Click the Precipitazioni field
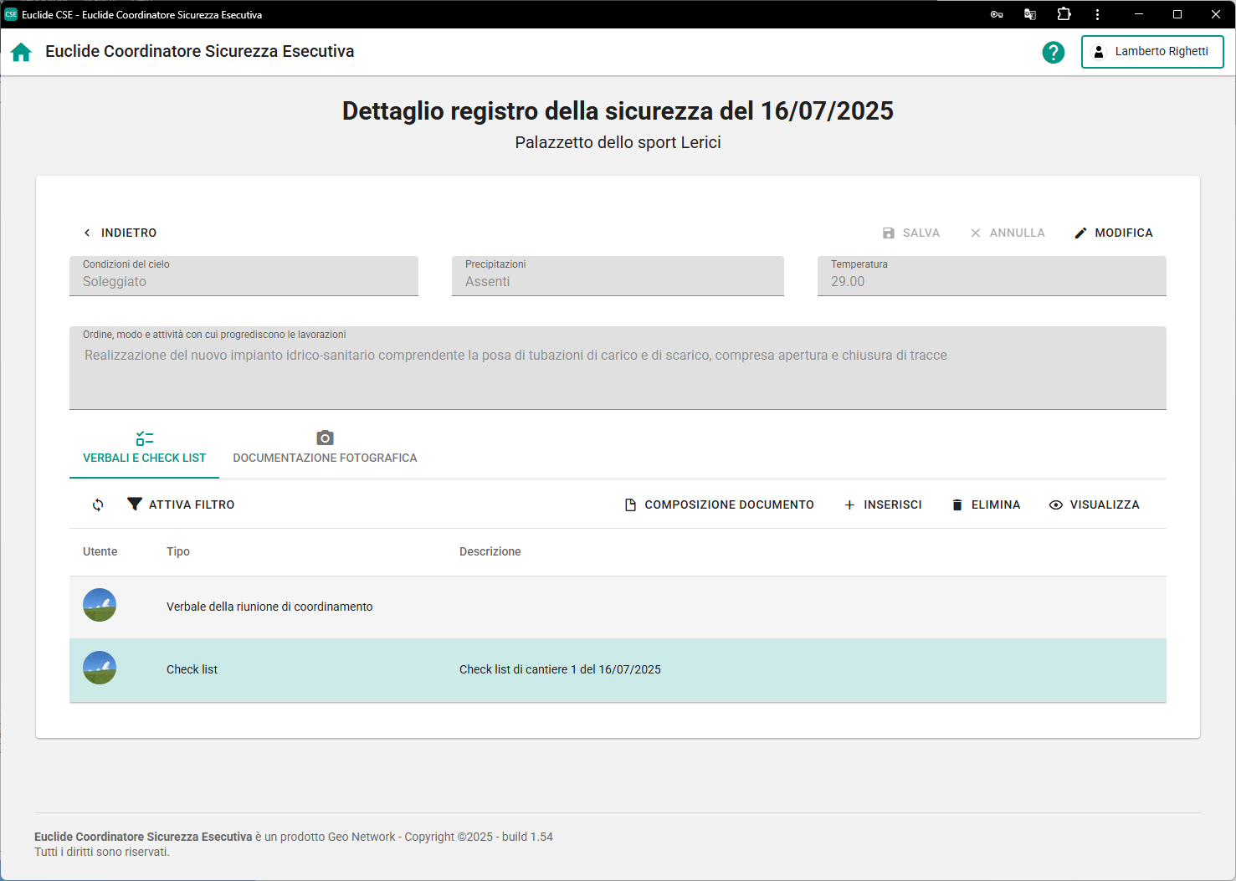This screenshot has height=881, width=1236. [618, 276]
